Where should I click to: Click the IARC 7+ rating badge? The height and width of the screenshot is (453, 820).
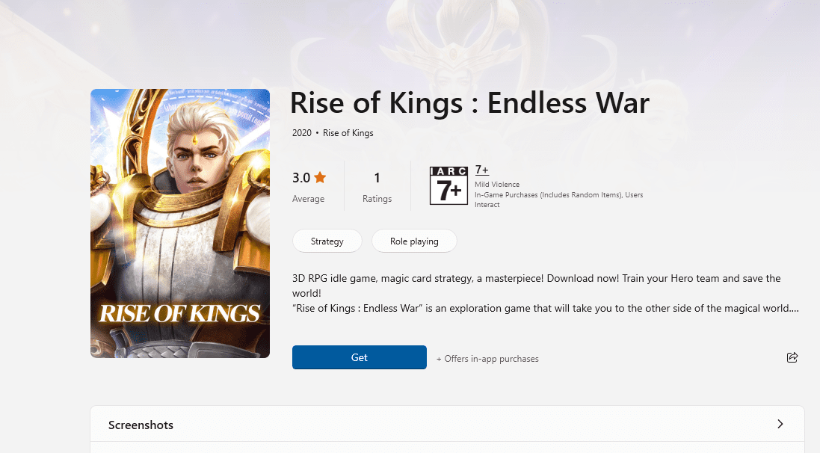[448, 185]
